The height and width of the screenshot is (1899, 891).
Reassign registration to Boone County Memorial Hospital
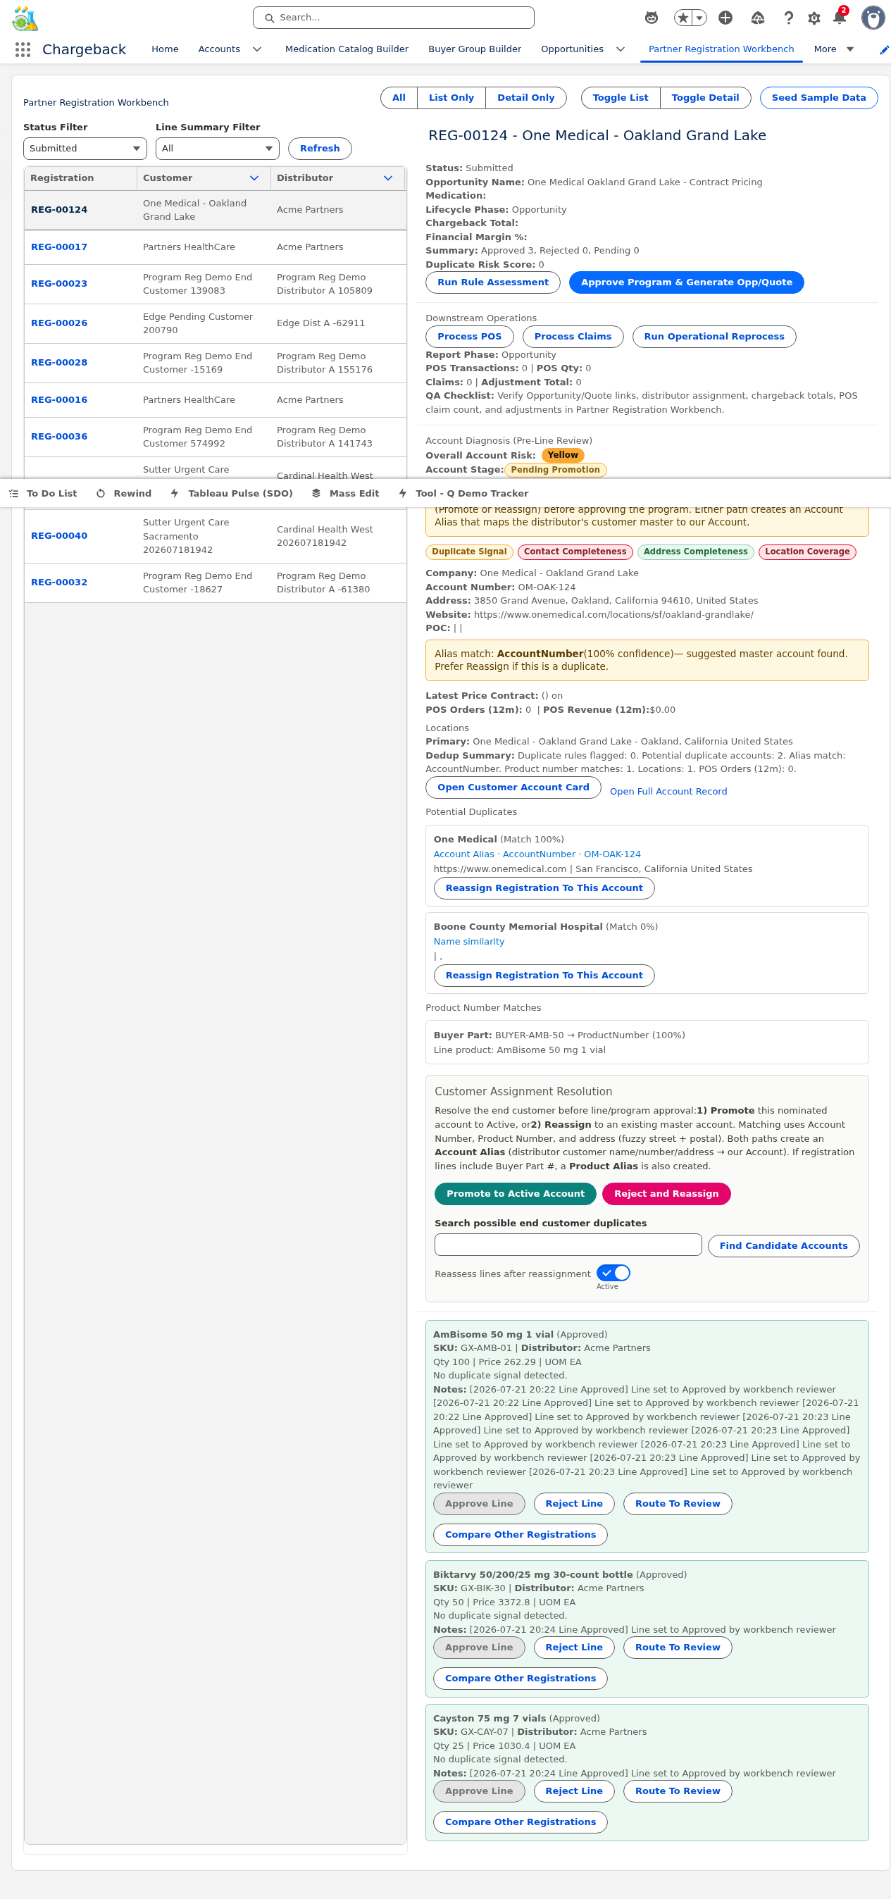(x=544, y=976)
